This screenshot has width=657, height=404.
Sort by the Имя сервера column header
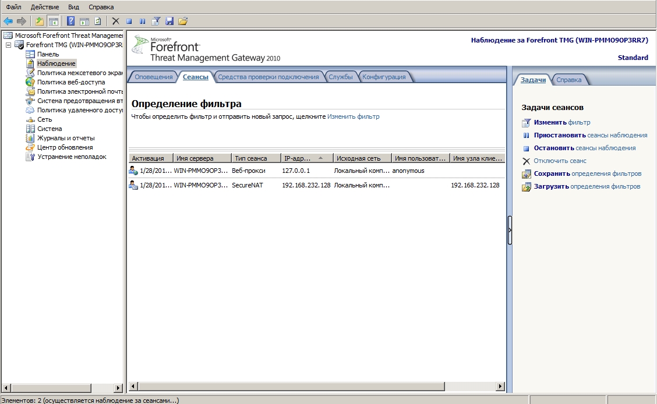[x=202, y=158]
